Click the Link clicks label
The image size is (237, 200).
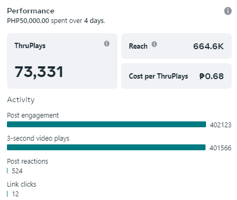(21, 184)
